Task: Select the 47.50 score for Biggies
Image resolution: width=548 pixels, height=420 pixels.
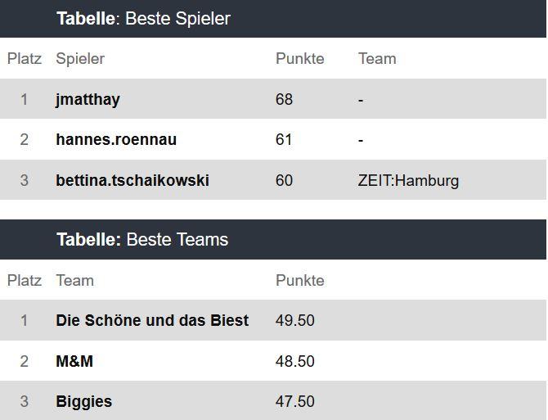Action: [295, 401]
